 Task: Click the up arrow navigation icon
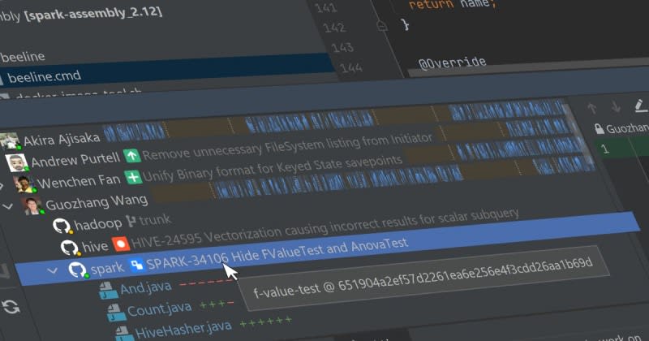click(592, 107)
